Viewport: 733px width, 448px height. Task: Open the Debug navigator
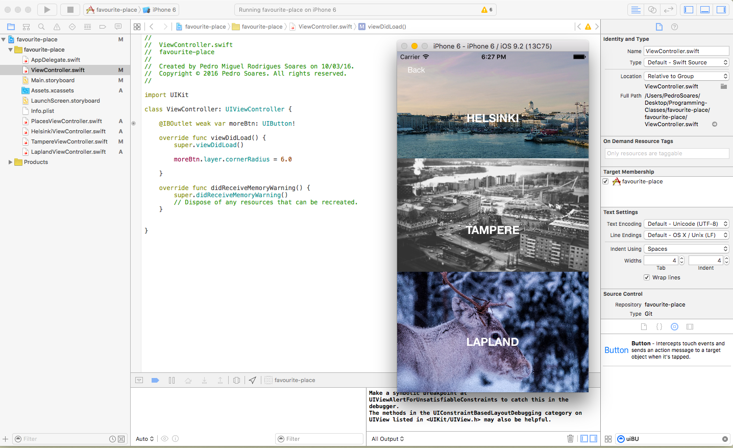tap(87, 27)
